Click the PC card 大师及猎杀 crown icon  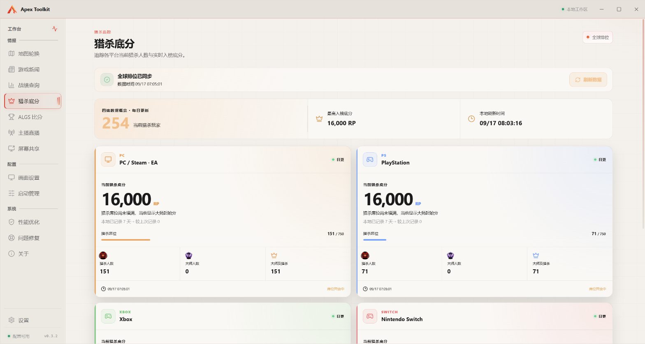[x=274, y=255]
